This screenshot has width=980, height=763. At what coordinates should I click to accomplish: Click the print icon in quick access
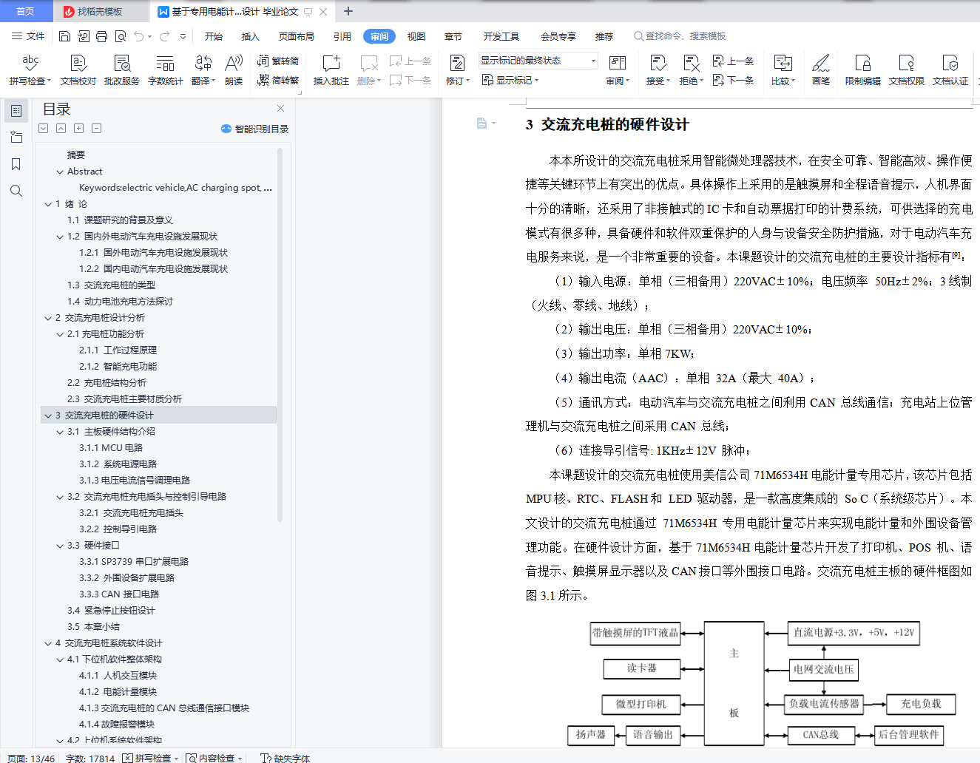click(x=102, y=36)
